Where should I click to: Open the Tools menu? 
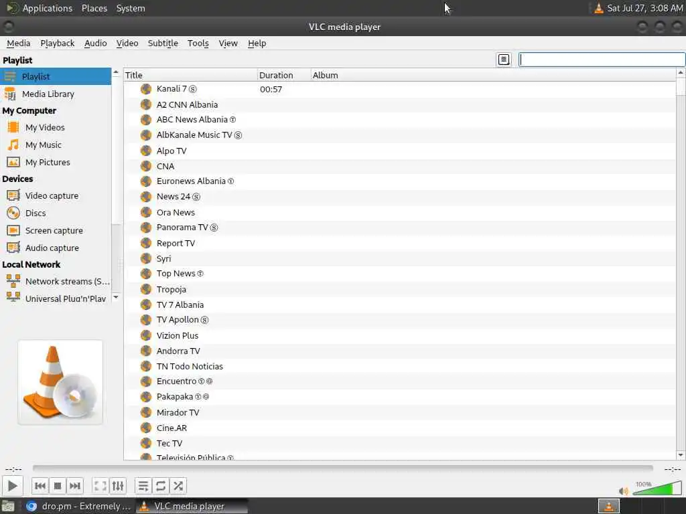pos(198,44)
